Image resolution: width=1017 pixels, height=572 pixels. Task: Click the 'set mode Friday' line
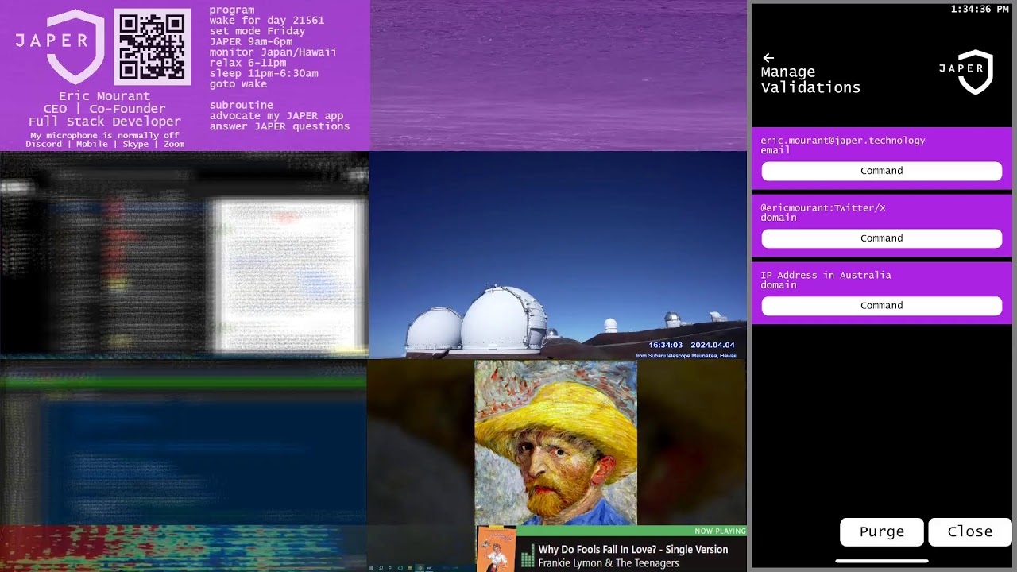tap(257, 31)
